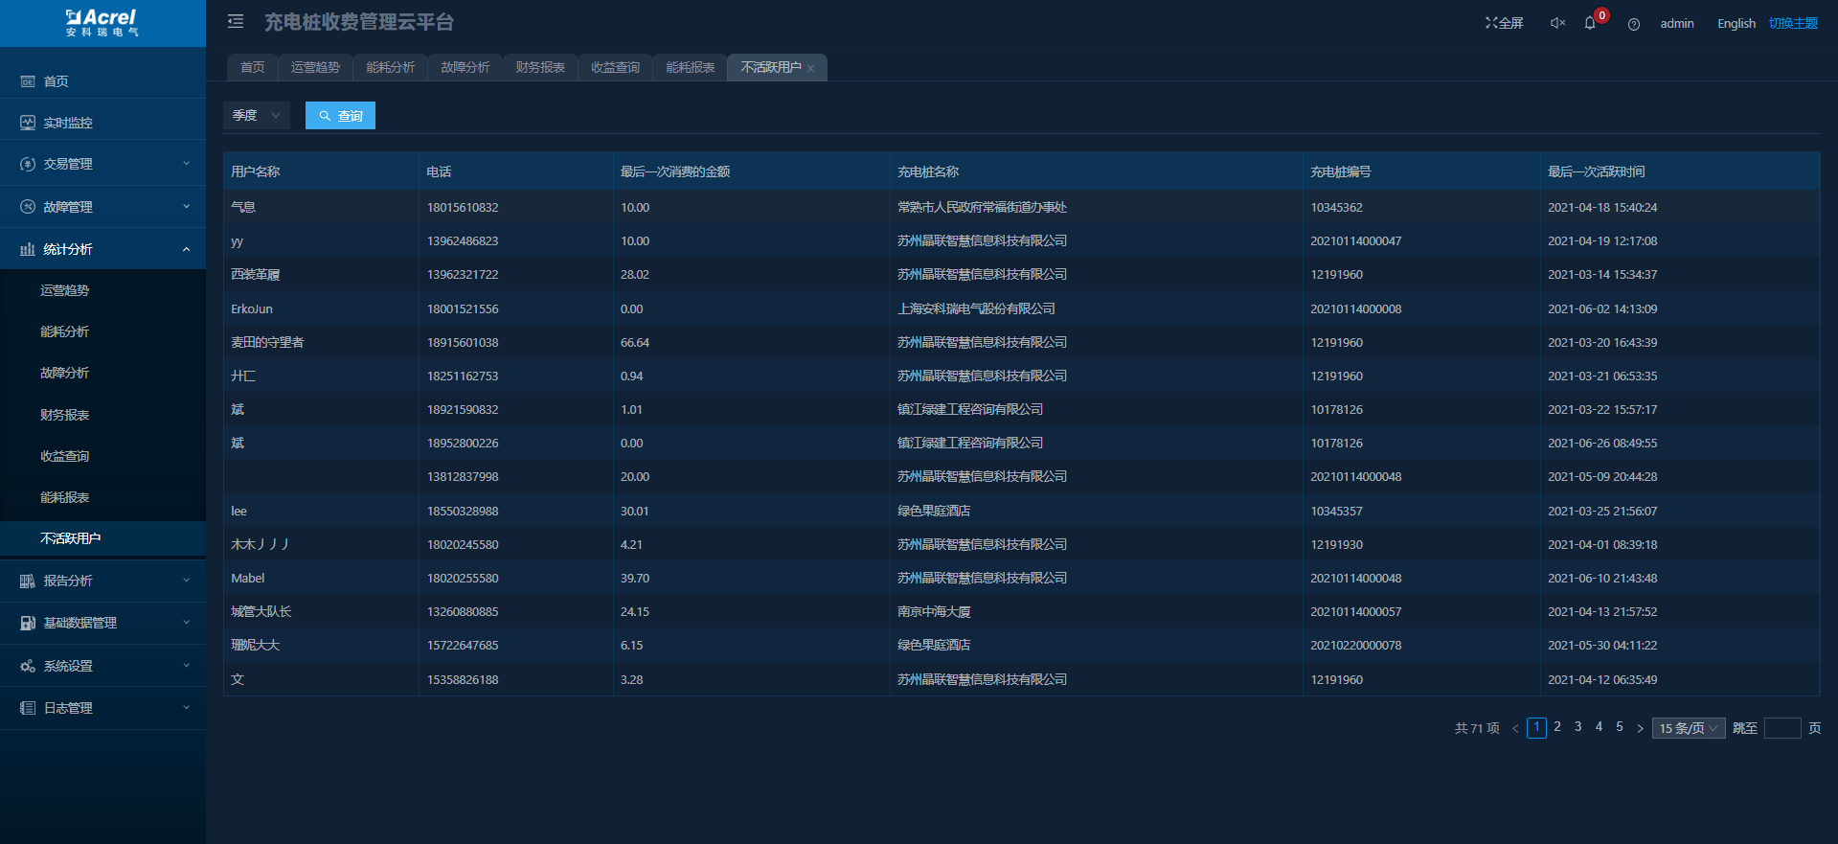Expand the 报告分析 menu chevron
Screen dimensions: 1838x844
187,581
